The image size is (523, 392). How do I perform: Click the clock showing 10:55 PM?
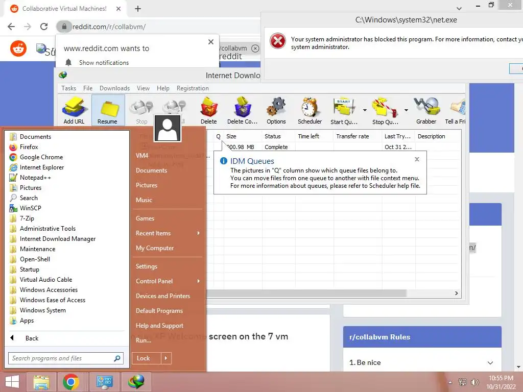tap(501, 378)
